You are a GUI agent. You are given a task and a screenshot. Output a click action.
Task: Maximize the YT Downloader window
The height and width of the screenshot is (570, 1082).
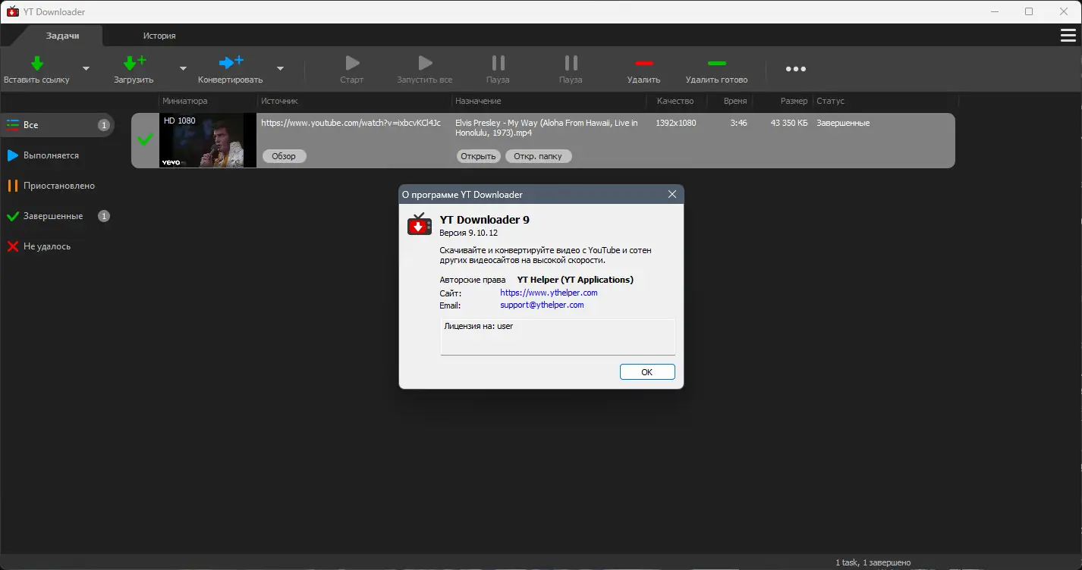[1029, 11]
